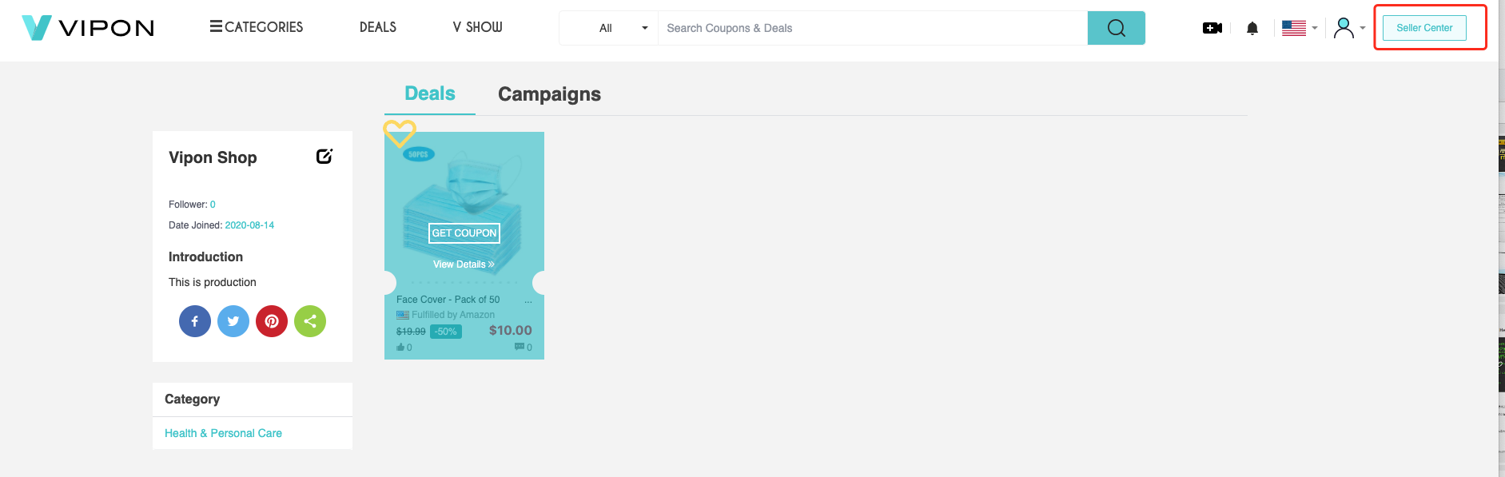Open notifications bell icon
This screenshot has height=477, width=1505.
click(1252, 28)
